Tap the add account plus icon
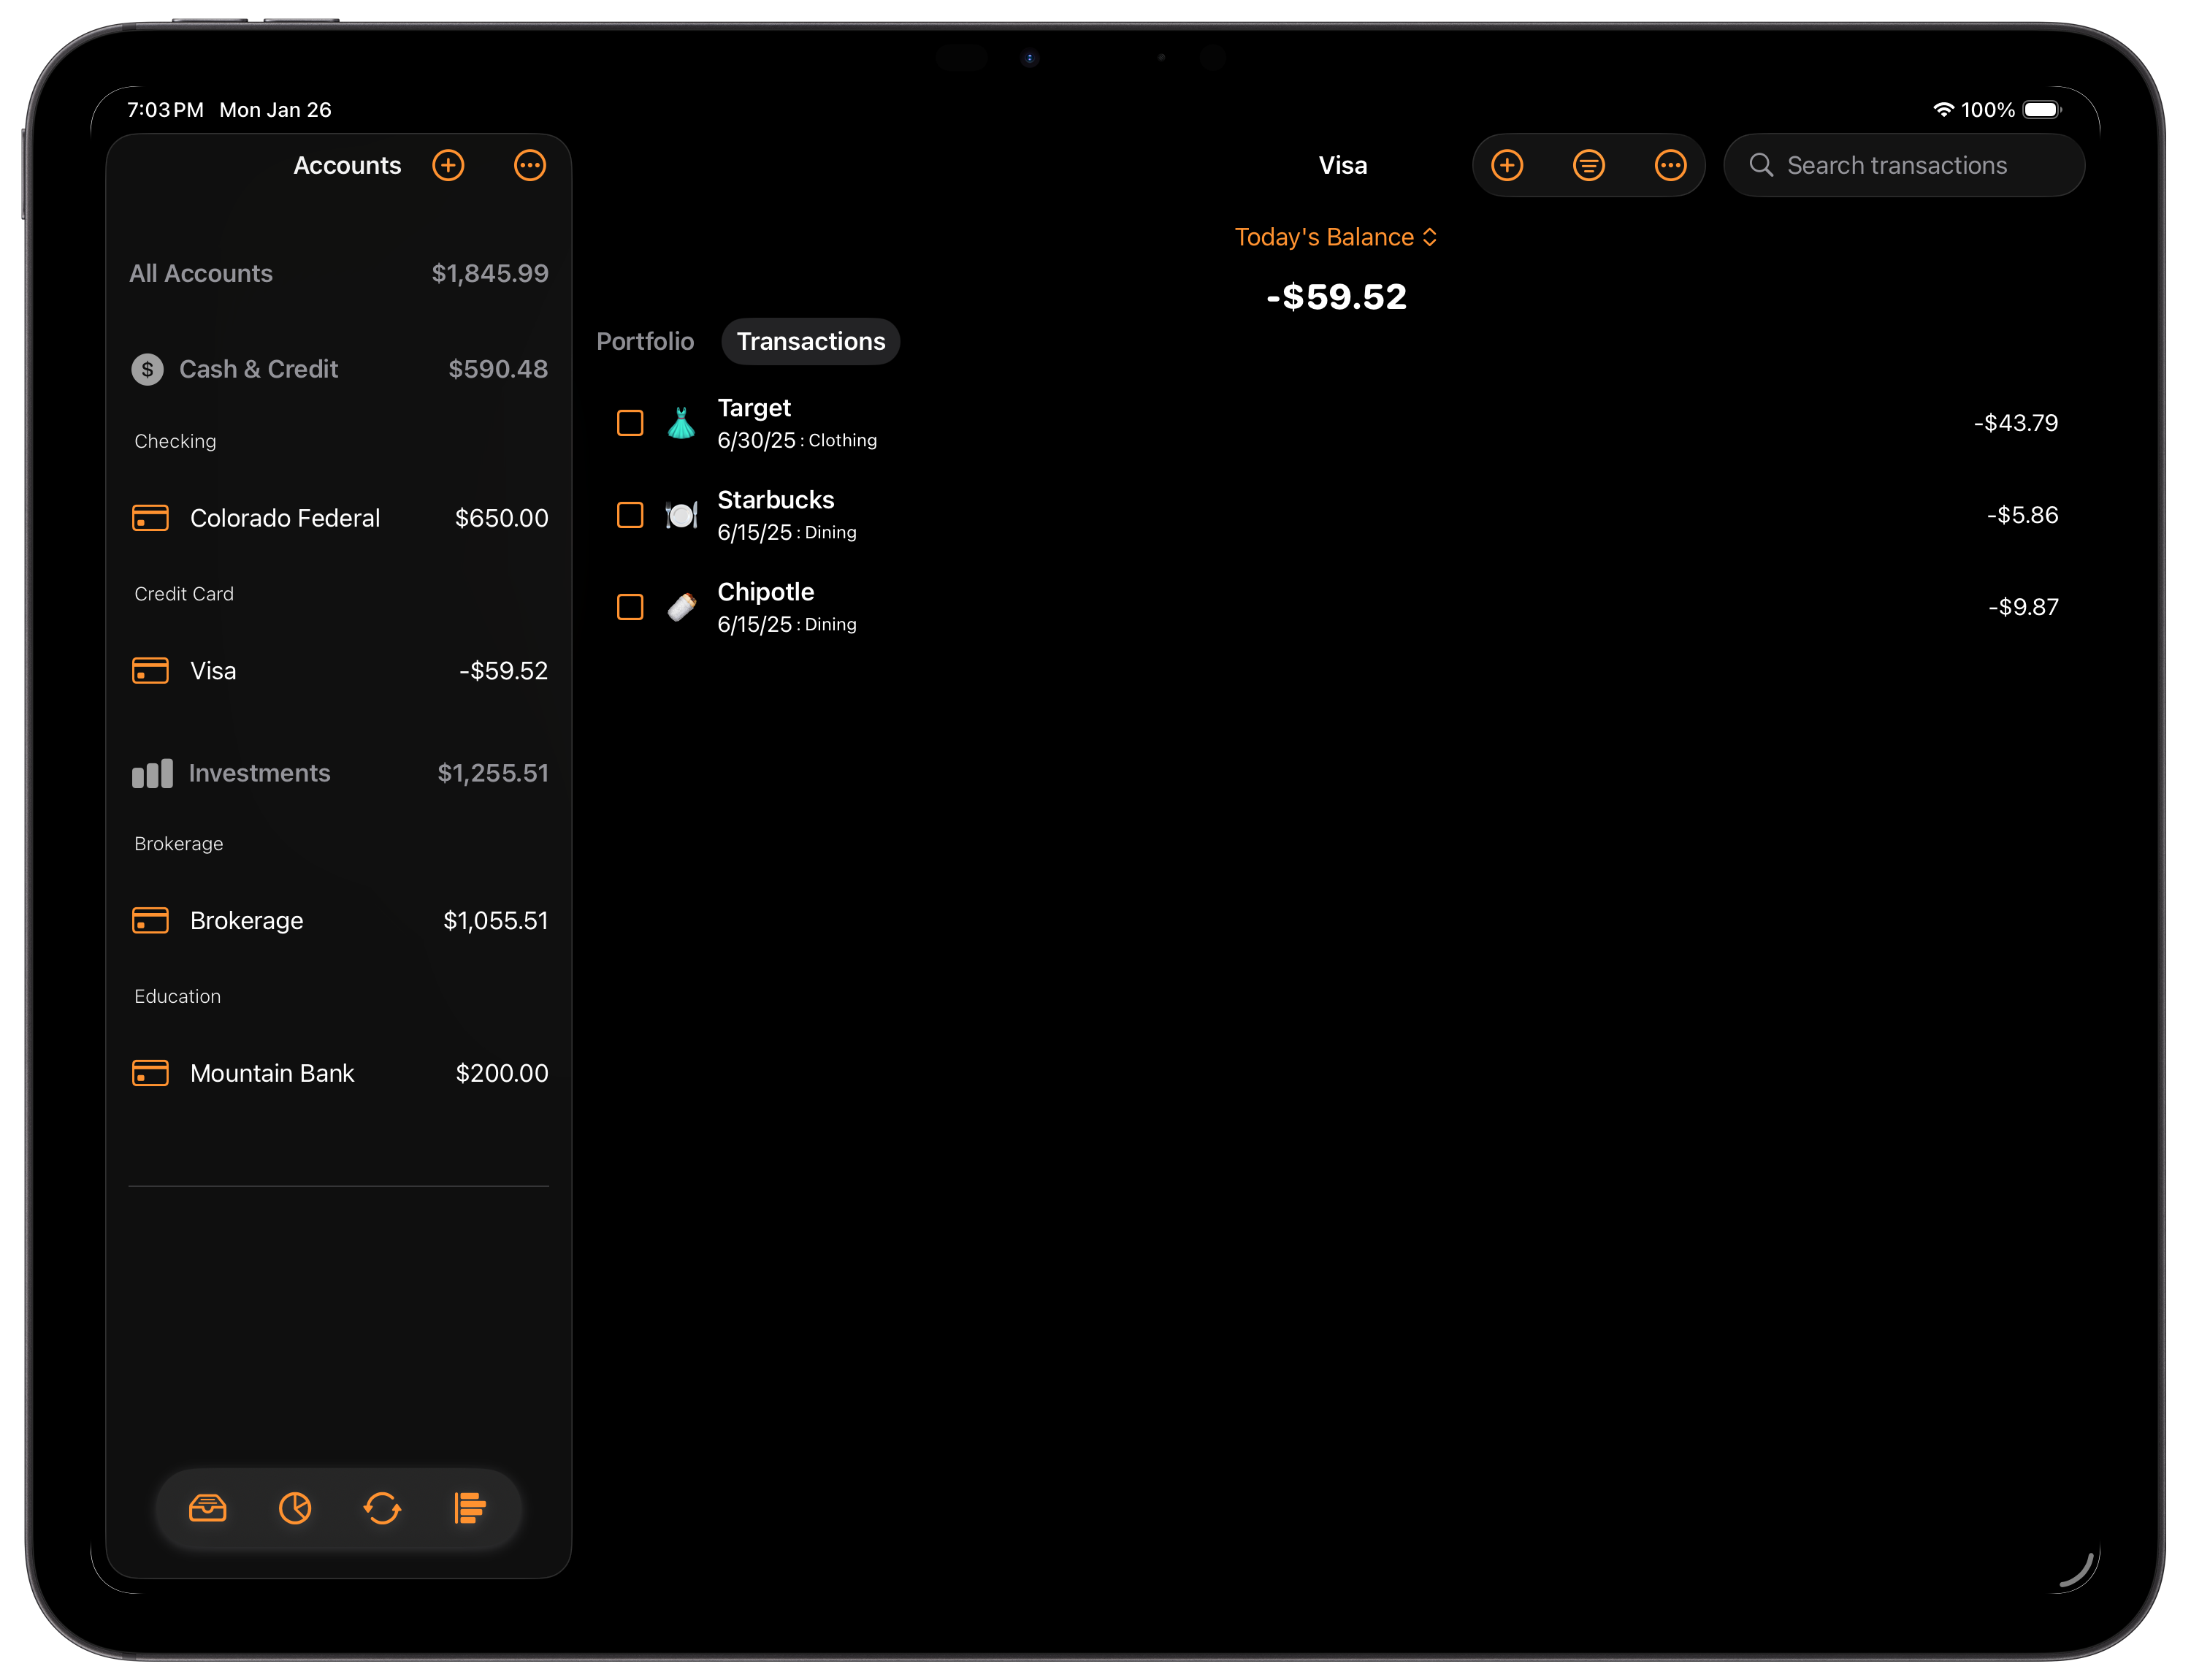The width and height of the screenshot is (2191, 1680). coord(448,165)
